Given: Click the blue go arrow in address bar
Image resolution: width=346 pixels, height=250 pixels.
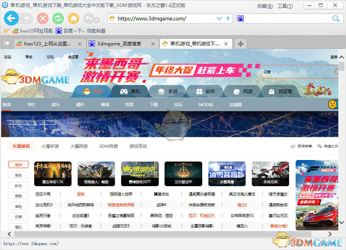Looking at the screenshot, I should pos(228,18).
